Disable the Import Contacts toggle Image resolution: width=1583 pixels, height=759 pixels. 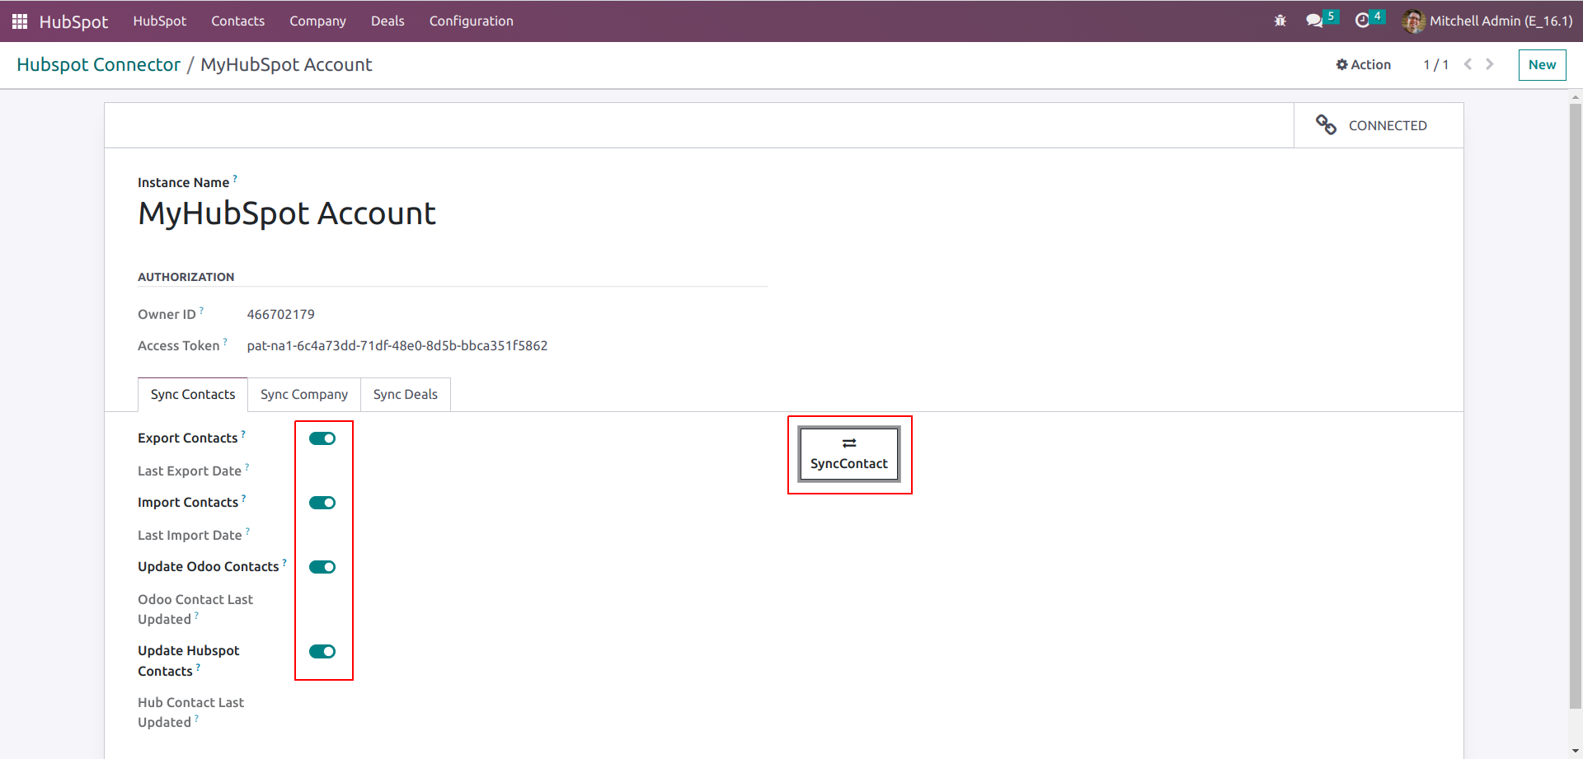[x=322, y=503]
